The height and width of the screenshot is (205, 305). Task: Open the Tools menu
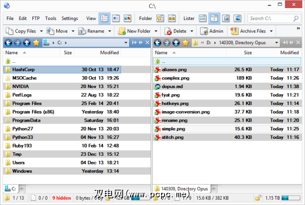(51, 19)
